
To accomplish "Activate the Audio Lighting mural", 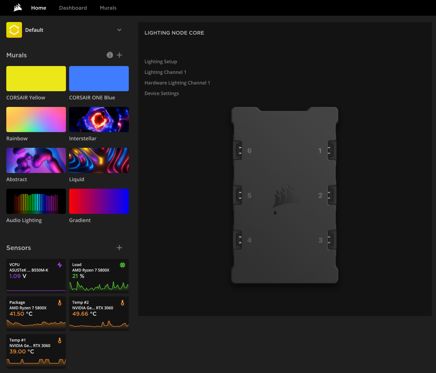I will [x=36, y=201].
